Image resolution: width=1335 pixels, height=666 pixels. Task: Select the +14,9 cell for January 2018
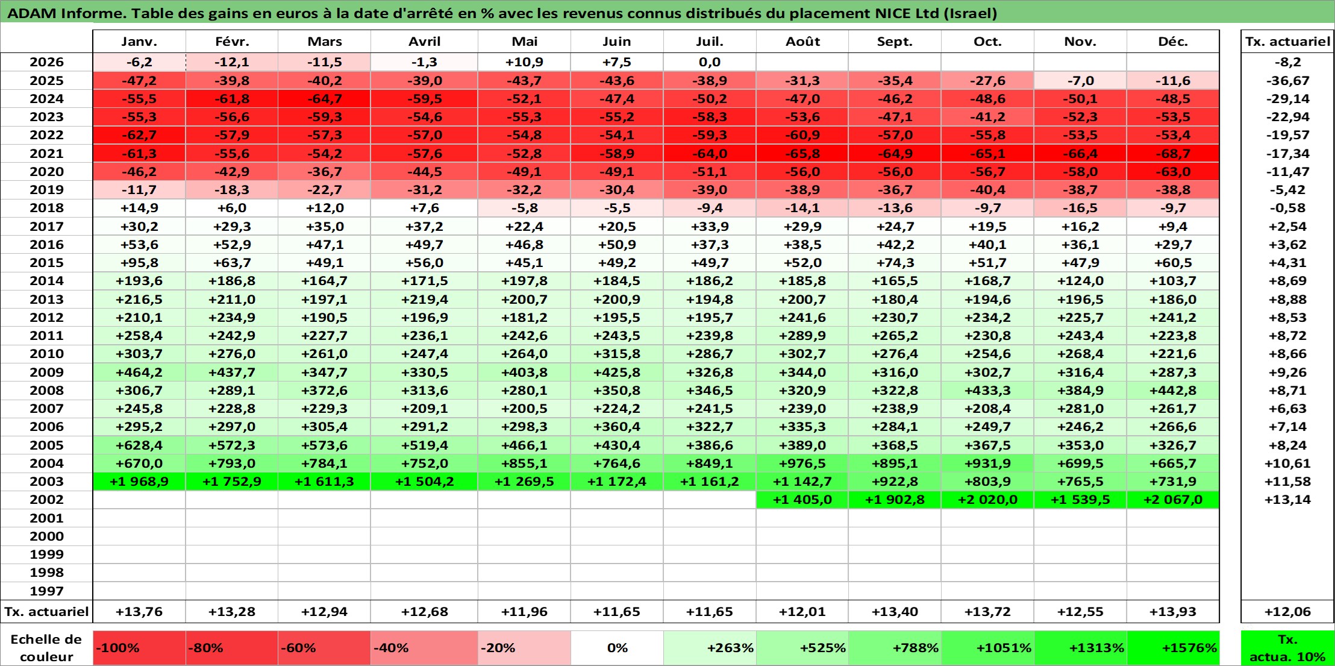click(x=139, y=208)
